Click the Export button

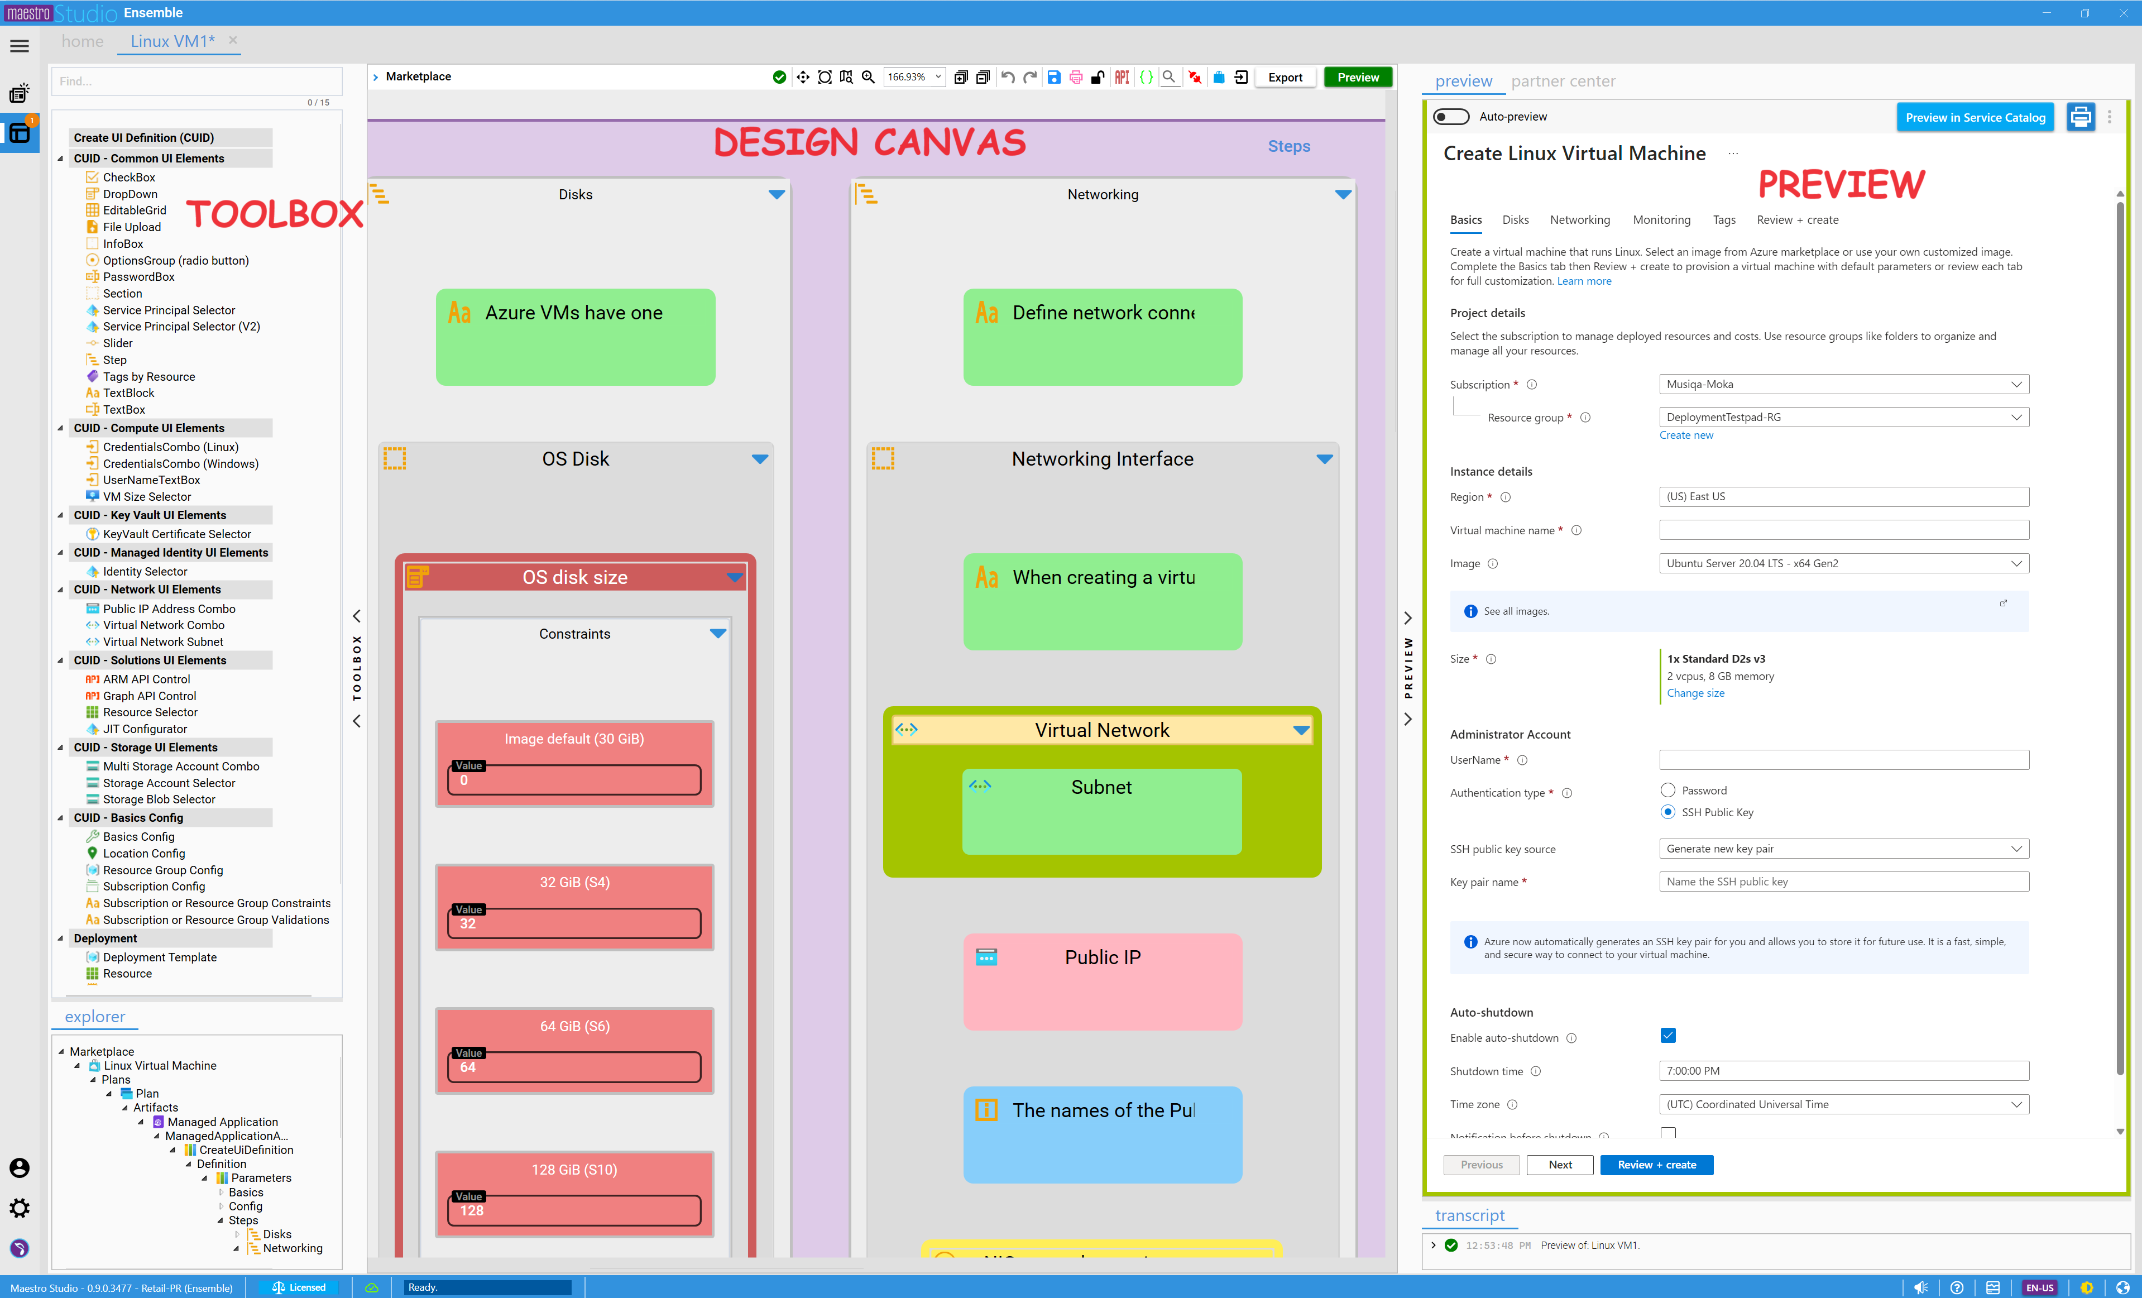(x=1285, y=78)
